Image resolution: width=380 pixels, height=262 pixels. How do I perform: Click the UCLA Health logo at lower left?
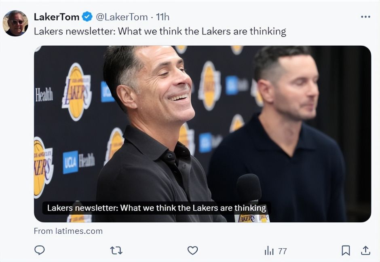78,161
